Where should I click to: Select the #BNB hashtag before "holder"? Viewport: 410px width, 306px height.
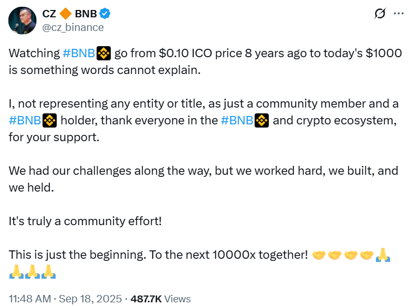(25, 121)
